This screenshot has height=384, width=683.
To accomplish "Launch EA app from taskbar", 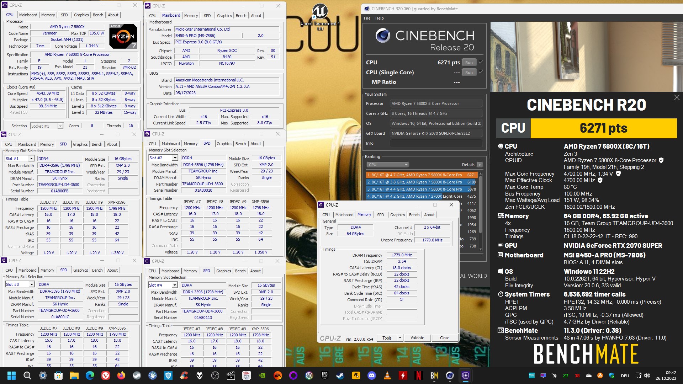I will tap(277, 375).
